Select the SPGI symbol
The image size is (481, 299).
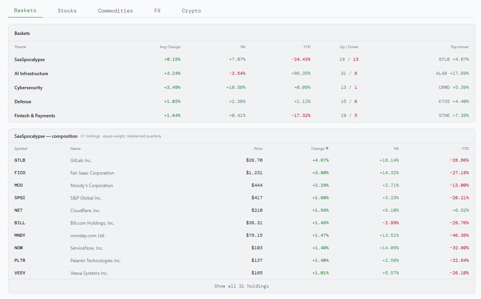pos(20,198)
